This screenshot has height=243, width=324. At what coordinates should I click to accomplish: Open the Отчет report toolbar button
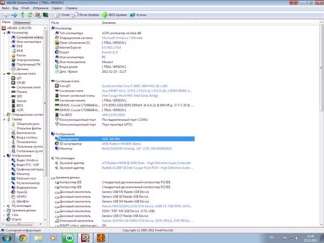pyautogui.click(x=63, y=15)
